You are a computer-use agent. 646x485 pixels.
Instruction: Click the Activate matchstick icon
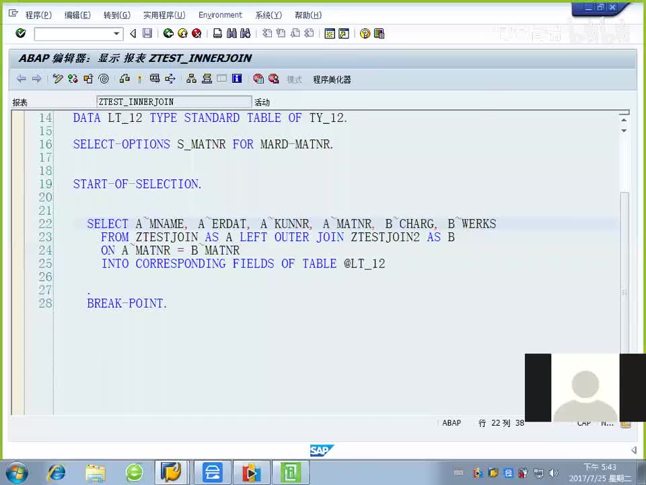[140, 79]
